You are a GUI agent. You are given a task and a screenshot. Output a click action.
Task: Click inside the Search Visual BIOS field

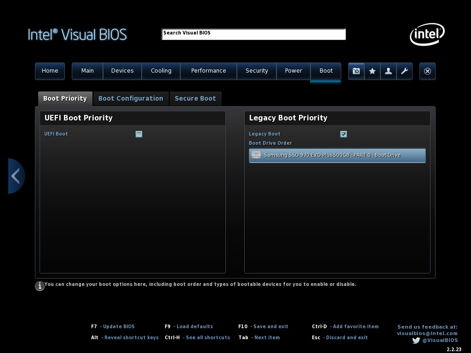pos(253,34)
